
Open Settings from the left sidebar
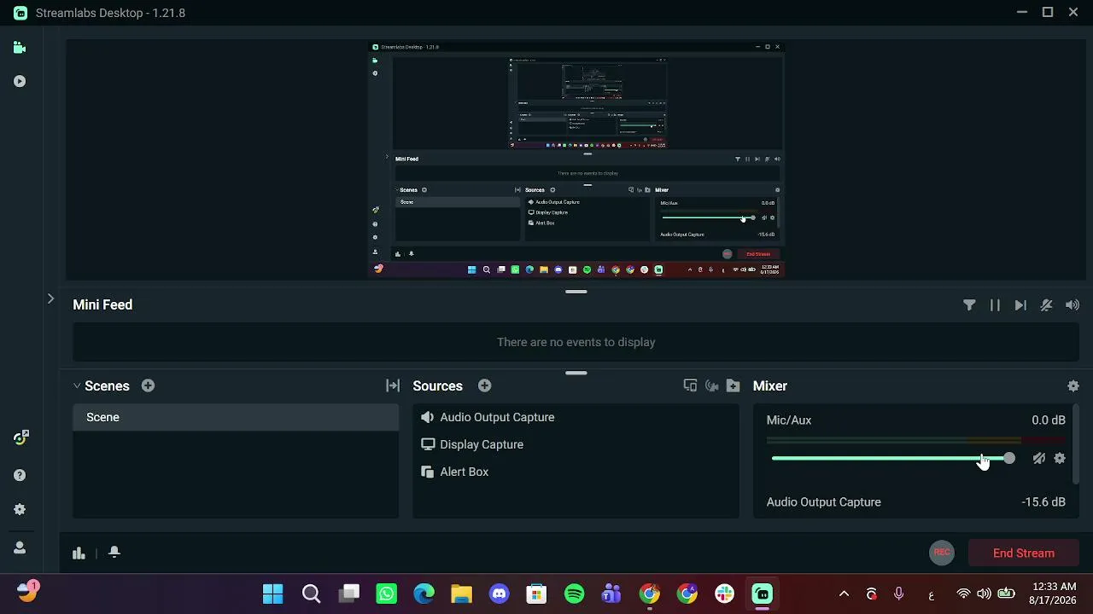(20, 510)
